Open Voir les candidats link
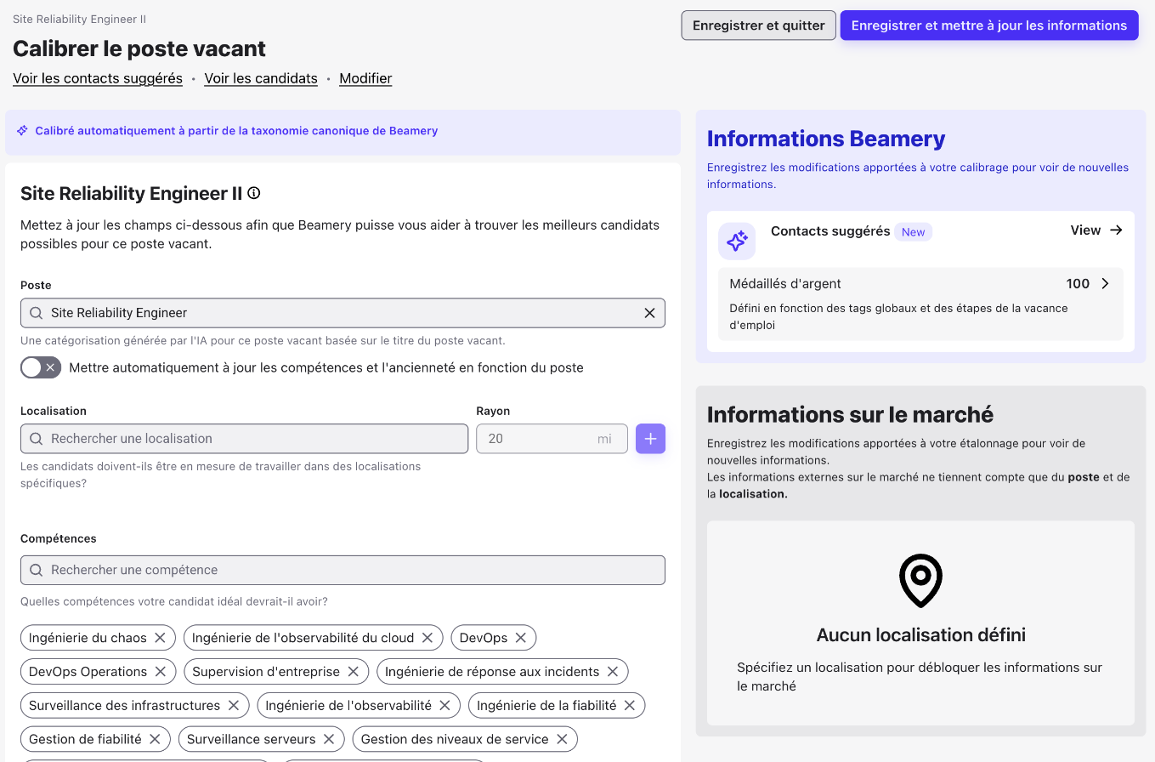 tap(261, 78)
